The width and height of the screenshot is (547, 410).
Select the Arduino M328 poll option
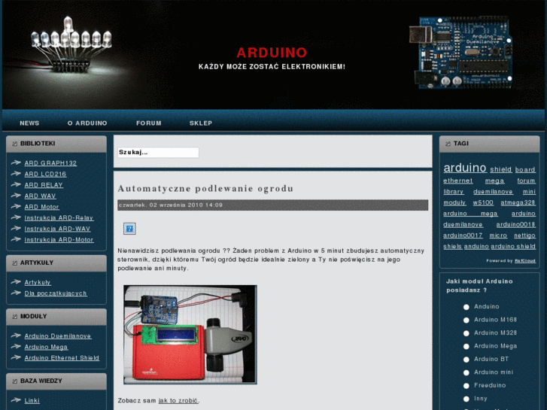click(x=466, y=333)
